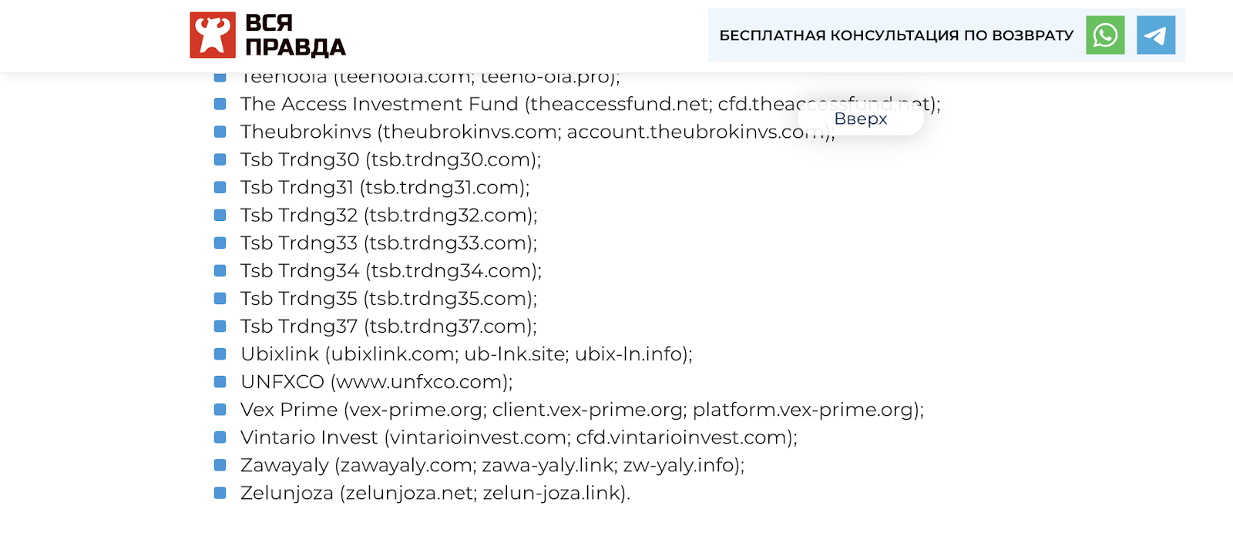Click "Бесплатная консультация по возврату" banner text

click(x=896, y=35)
